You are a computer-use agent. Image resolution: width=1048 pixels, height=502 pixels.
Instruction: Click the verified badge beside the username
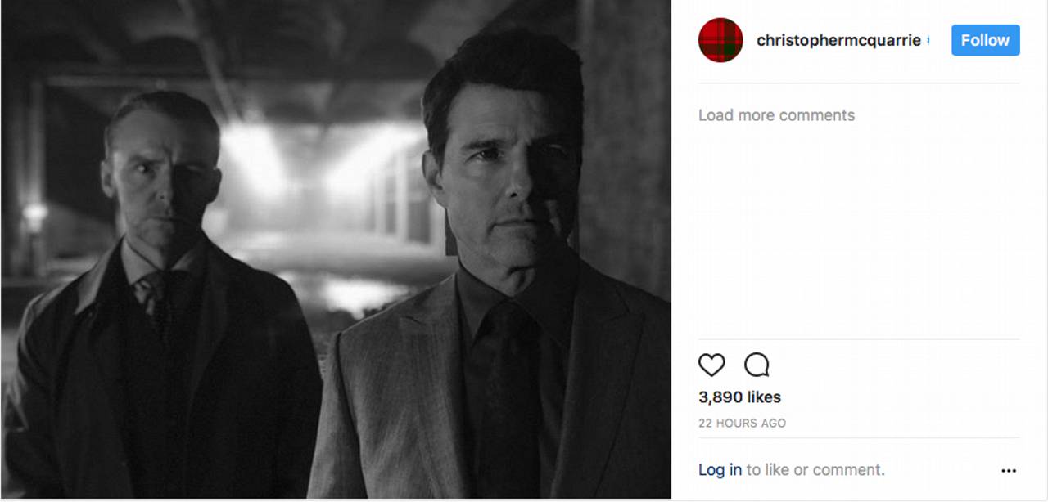(928, 41)
